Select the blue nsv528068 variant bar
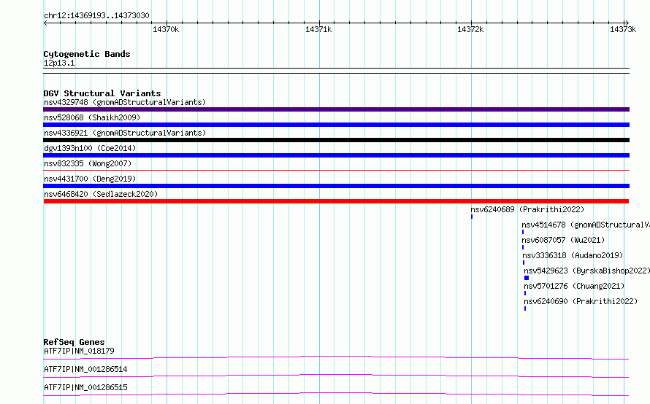This screenshot has width=650, height=404. click(x=336, y=125)
